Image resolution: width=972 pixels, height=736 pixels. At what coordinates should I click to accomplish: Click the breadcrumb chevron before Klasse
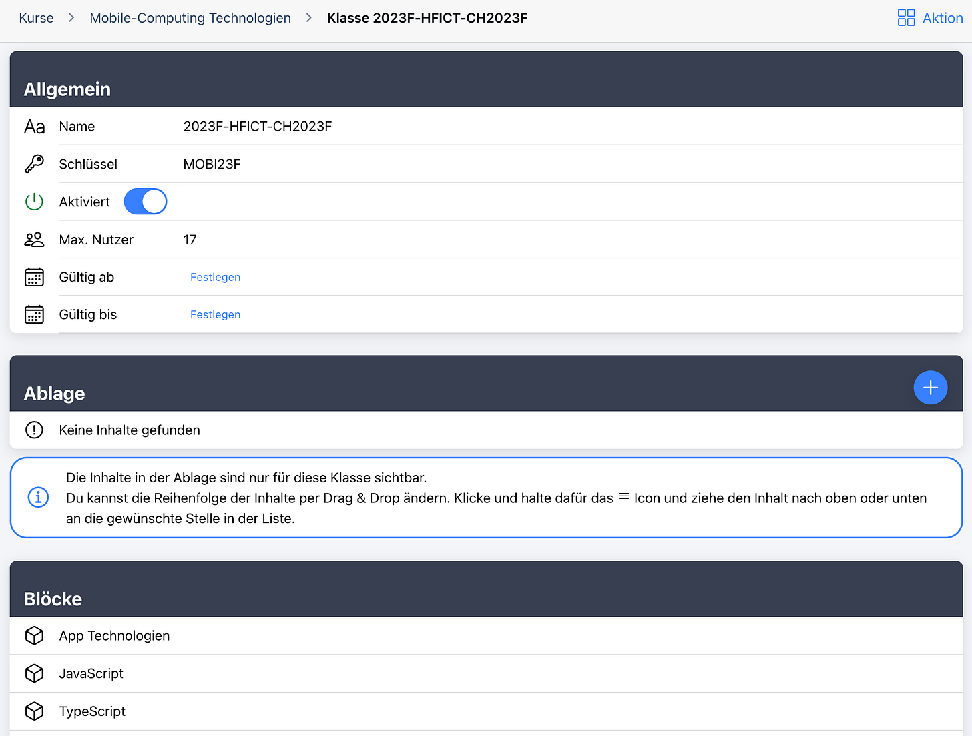309,18
